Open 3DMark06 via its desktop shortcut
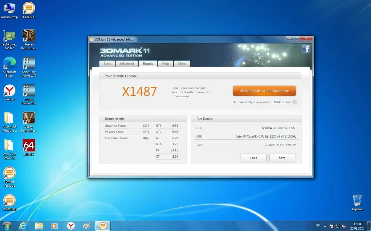Image resolution: width=371 pixels, height=231 pixels. (x=9, y=200)
